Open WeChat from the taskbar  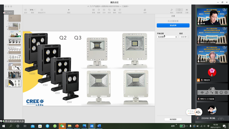[62, 126]
